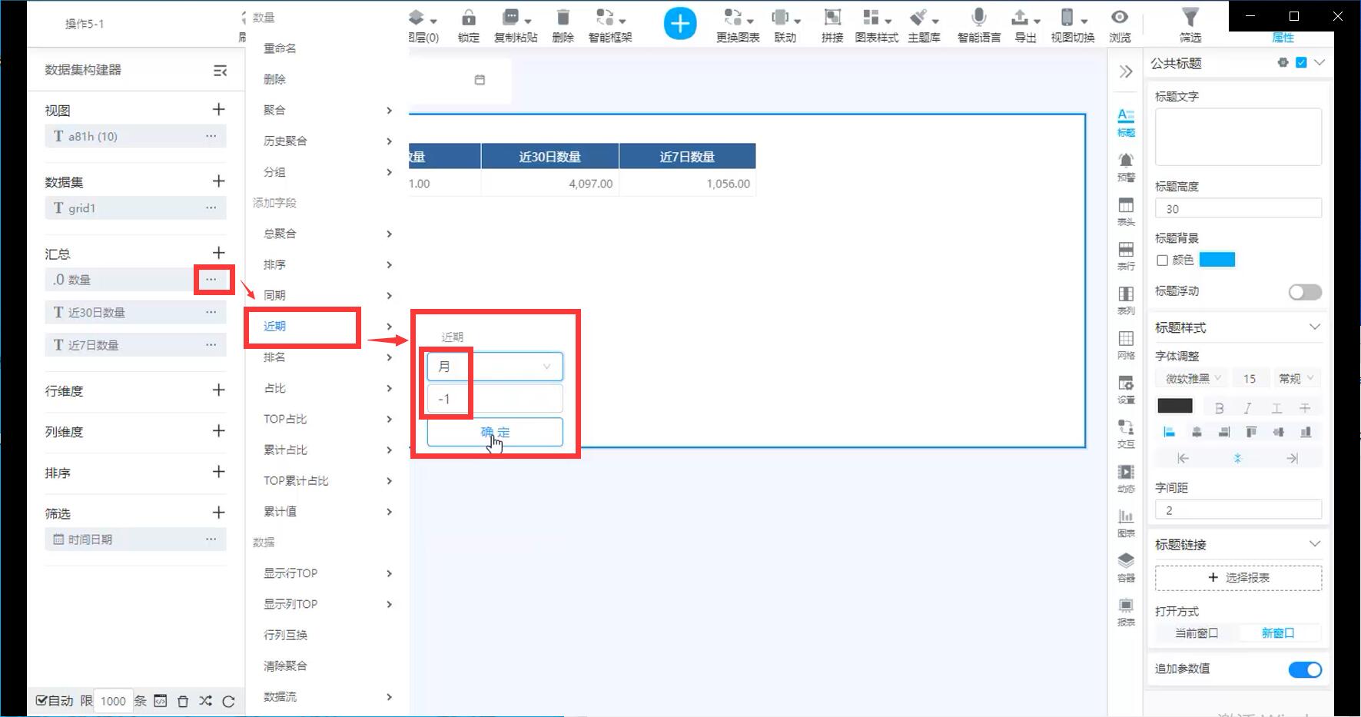Image resolution: width=1361 pixels, height=717 pixels.
Task: Collapse the 公共标题 section chevron
Action: point(1320,63)
